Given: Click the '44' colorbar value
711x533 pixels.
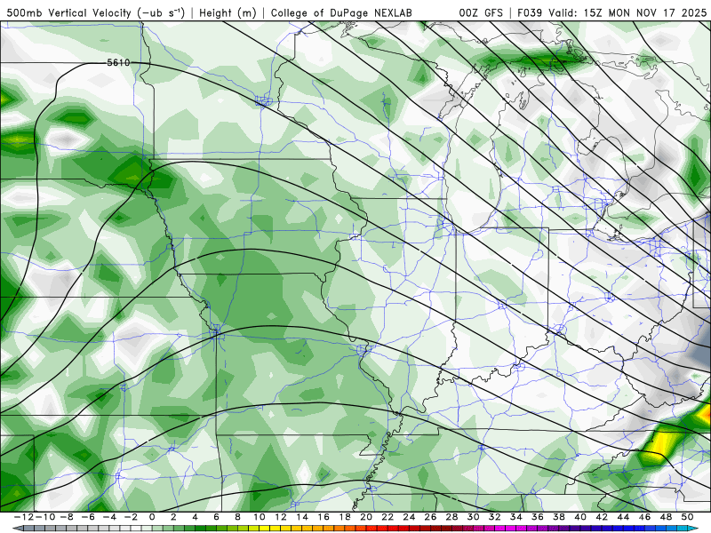Looking at the screenshot, I should (x=623, y=517).
